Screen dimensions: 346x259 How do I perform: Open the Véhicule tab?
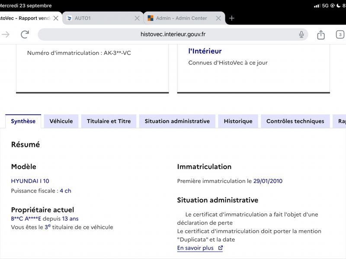pyautogui.click(x=61, y=121)
